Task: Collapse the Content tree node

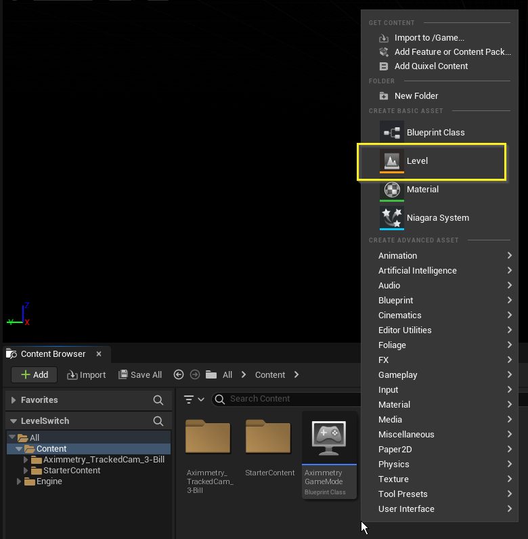Action: tap(19, 448)
